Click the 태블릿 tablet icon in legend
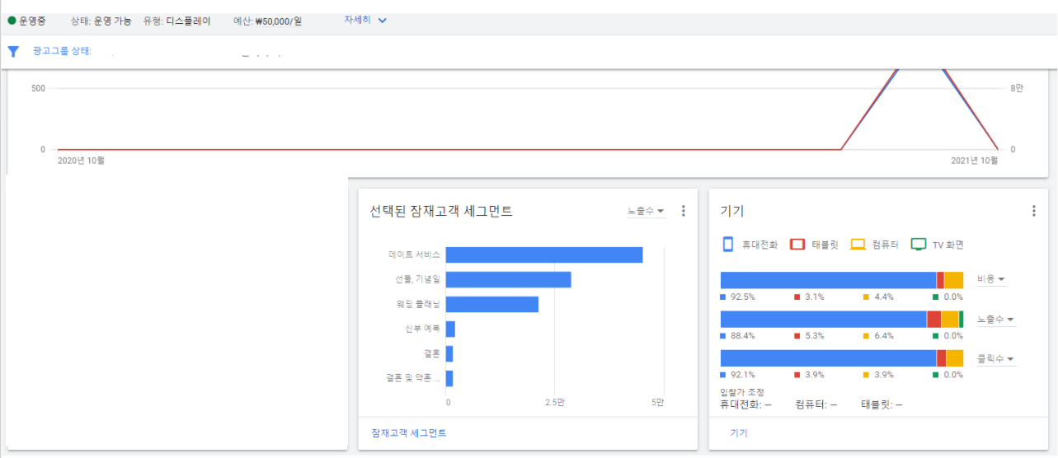The image size is (1058, 458). tap(797, 244)
